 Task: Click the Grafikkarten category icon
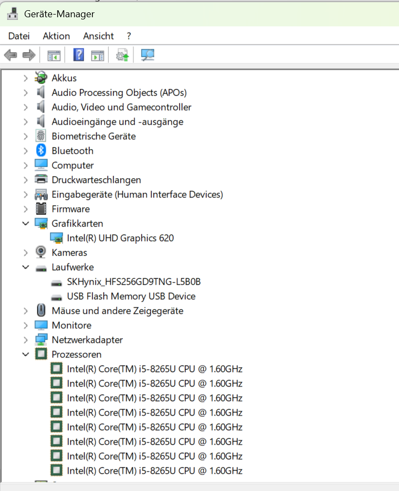coord(41,223)
